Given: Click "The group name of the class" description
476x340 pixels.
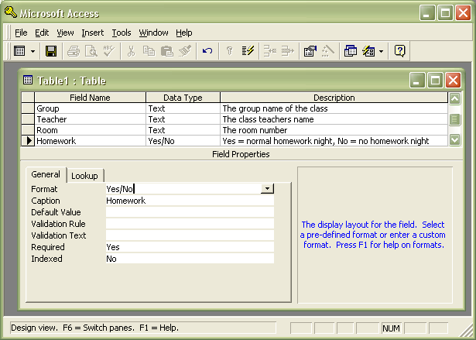Looking at the screenshot, I should tap(334, 108).
